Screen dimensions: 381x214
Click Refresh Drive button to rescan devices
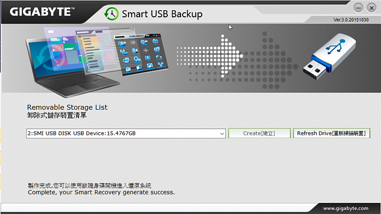coord(332,133)
